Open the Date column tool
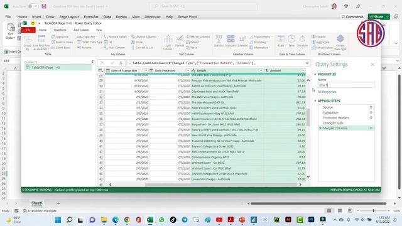 pyautogui.click(x=281, y=41)
